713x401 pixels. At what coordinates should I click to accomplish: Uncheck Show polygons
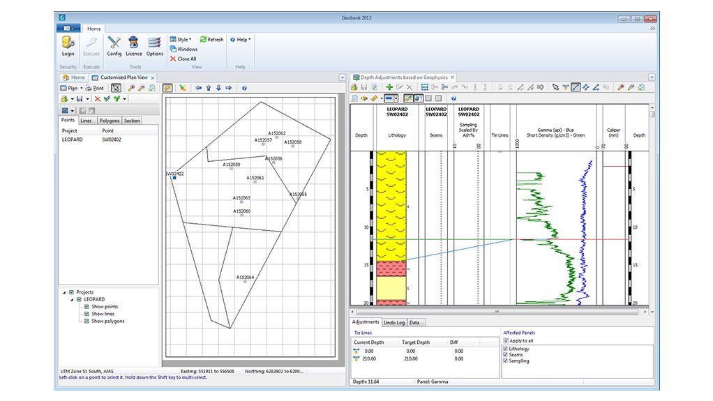pyautogui.click(x=87, y=321)
